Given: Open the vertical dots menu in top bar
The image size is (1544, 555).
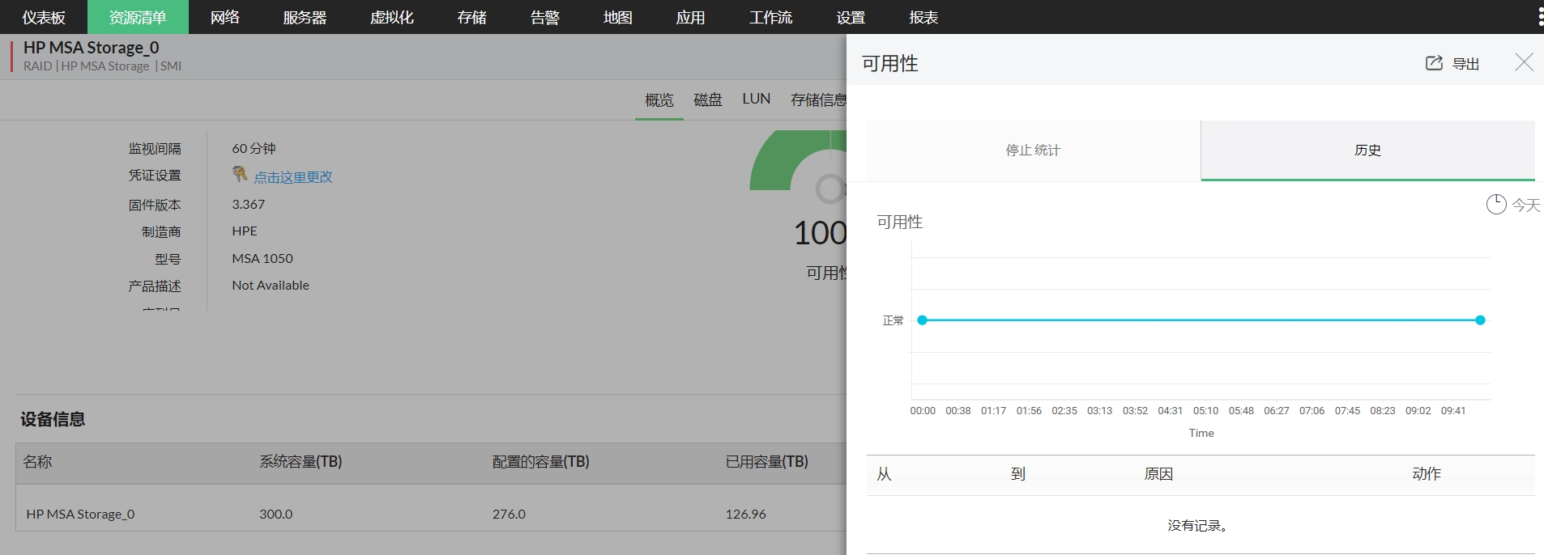Looking at the screenshot, I should (x=1539, y=17).
